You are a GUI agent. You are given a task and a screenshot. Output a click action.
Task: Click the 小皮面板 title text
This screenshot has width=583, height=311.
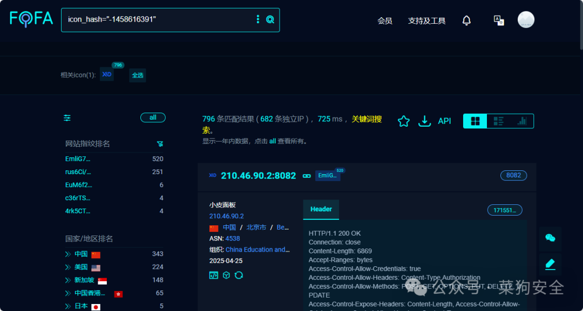click(222, 205)
